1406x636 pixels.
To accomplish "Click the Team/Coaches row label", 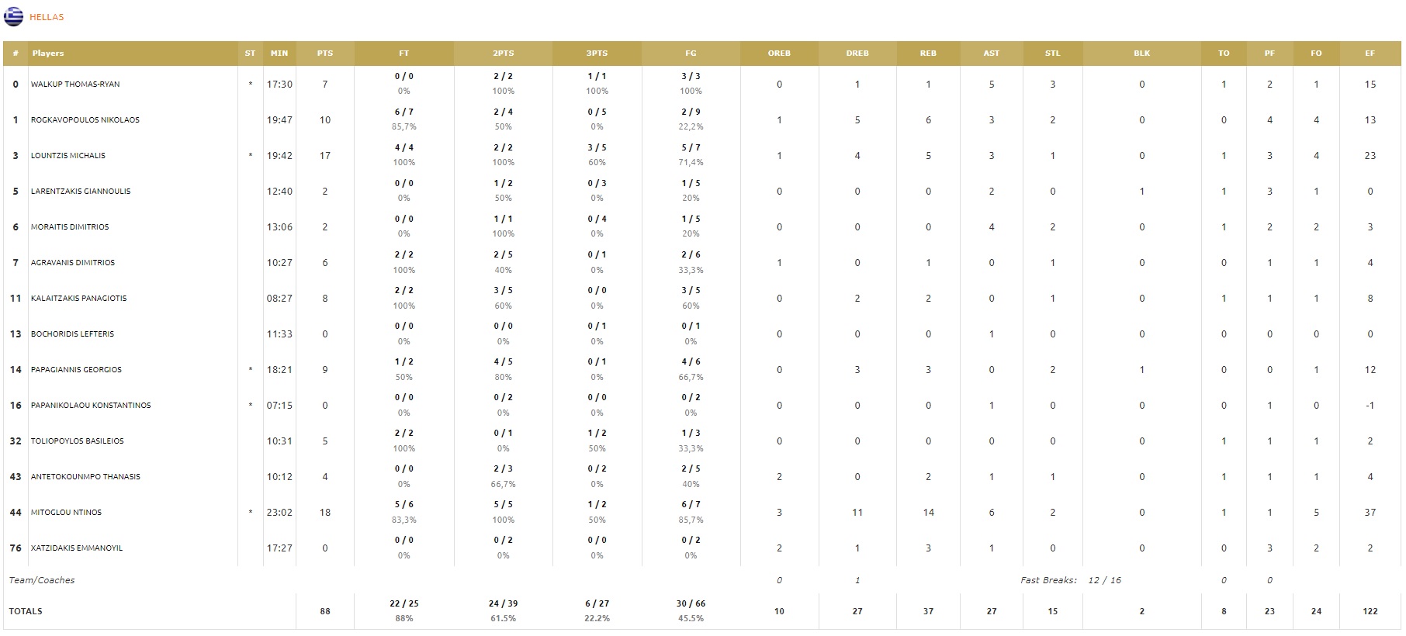I will (42, 580).
